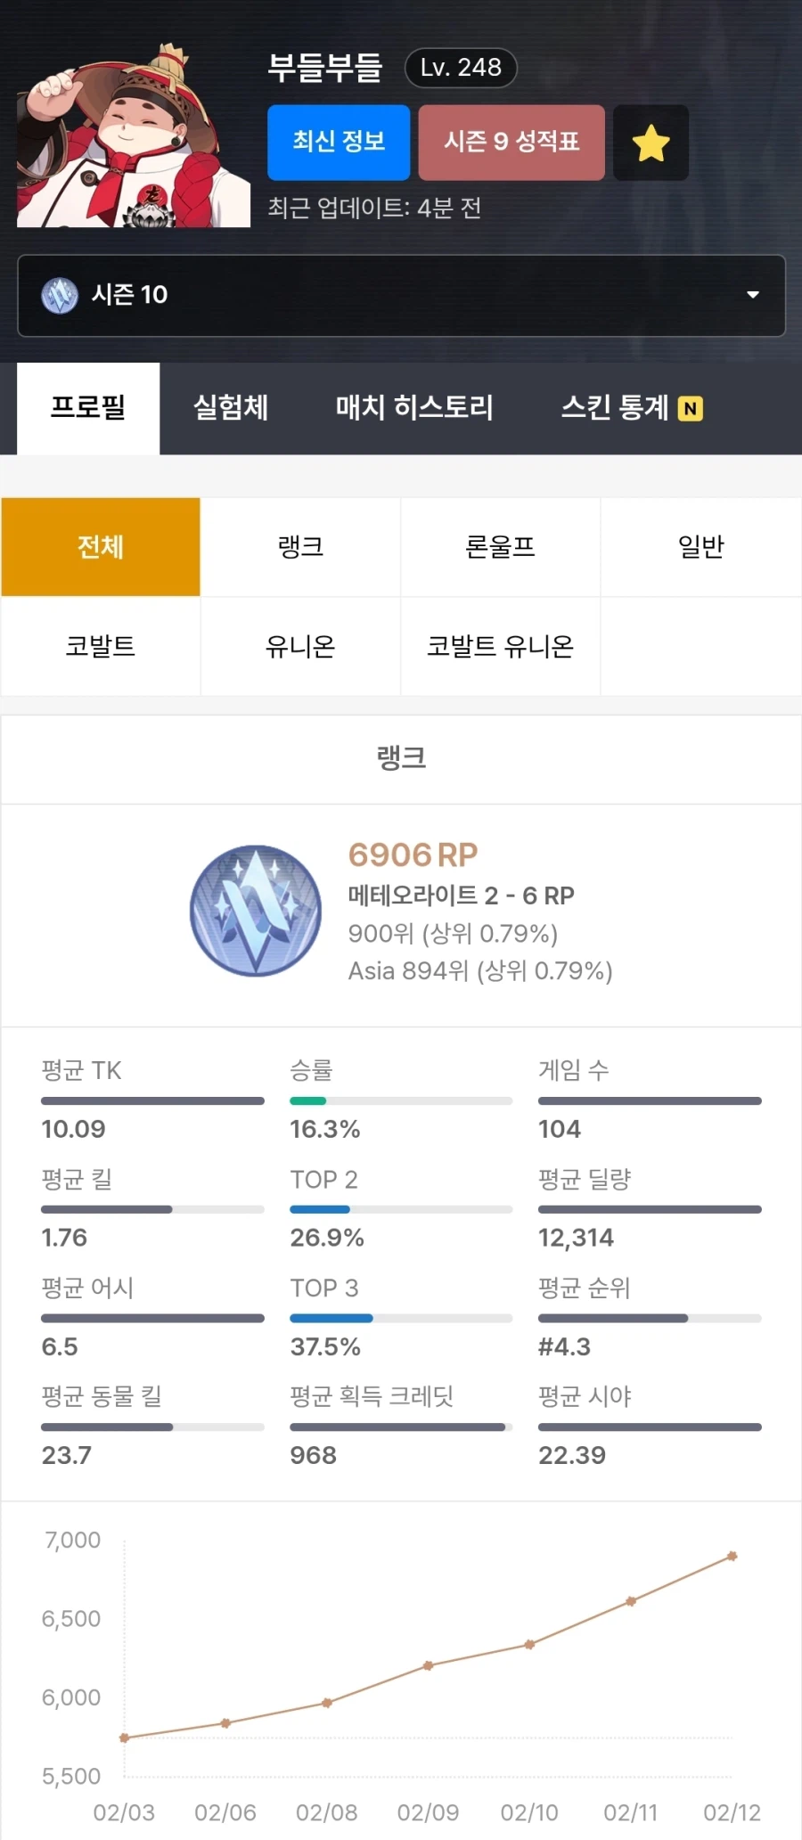Select the 코발트 유니온 filter

click(x=500, y=647)
